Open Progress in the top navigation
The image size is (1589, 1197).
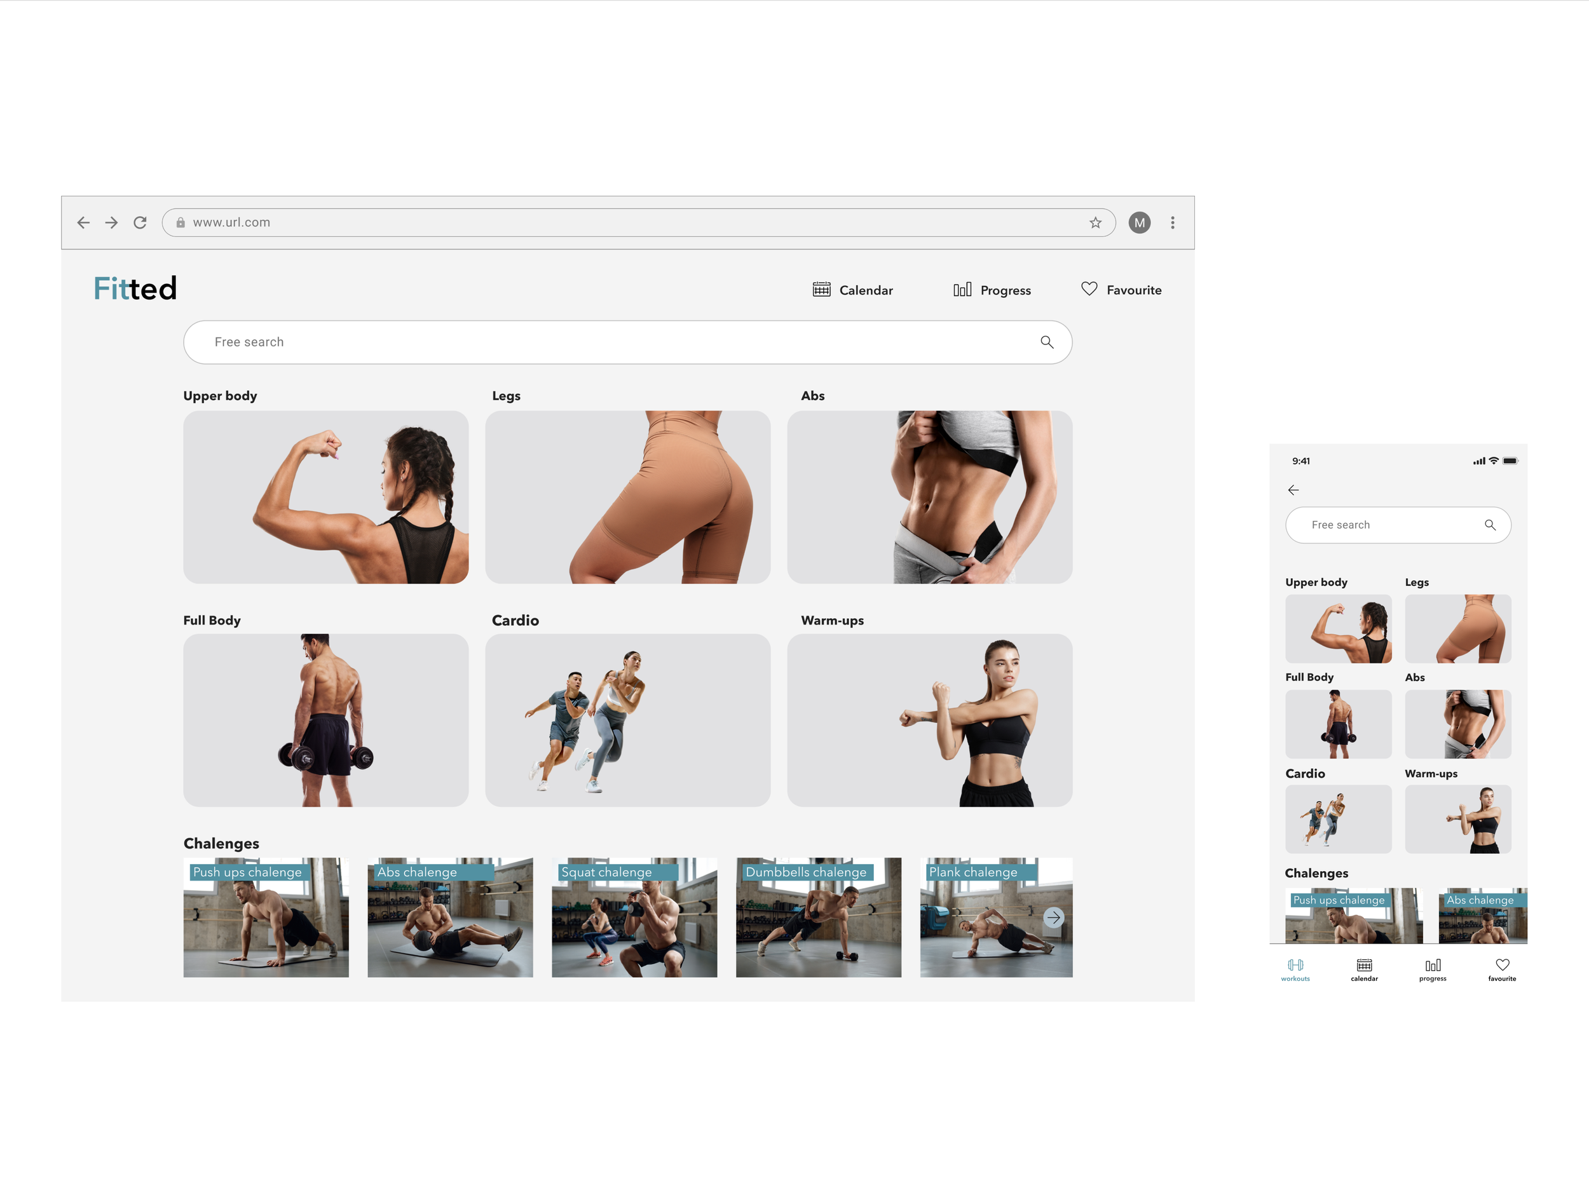coord(992,289)
